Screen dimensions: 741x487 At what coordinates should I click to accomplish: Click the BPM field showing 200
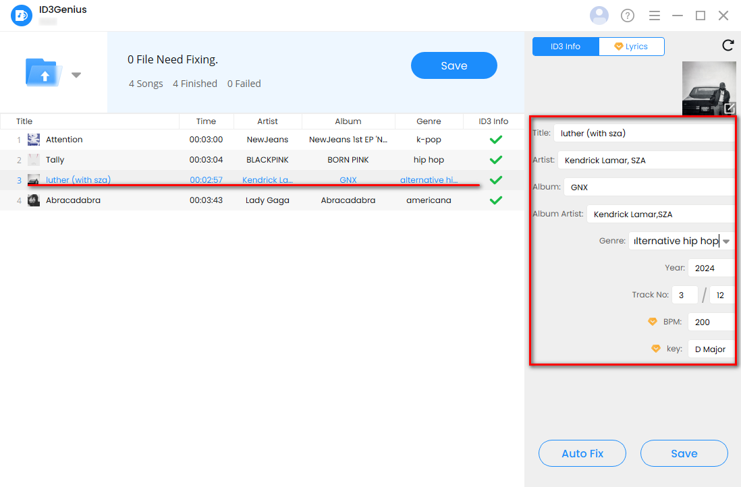(711, 322)
